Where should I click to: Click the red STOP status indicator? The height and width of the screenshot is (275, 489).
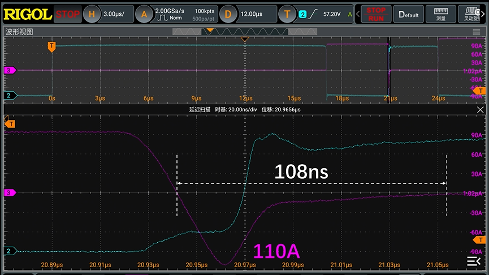pyautogui.click(x=68, y=14)
